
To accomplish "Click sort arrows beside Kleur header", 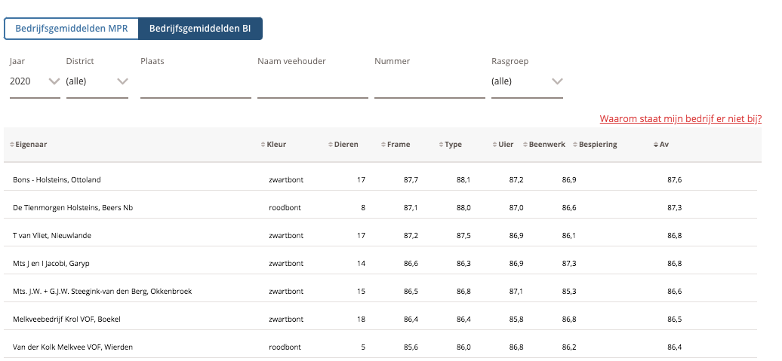I will coord(263,145).
